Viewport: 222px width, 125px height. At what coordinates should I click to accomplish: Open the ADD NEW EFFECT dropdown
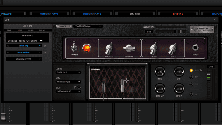tap(24, 59)
